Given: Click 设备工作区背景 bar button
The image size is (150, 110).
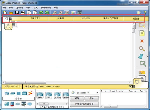Looking at the screenshot, I should click(x=111, y=18).
